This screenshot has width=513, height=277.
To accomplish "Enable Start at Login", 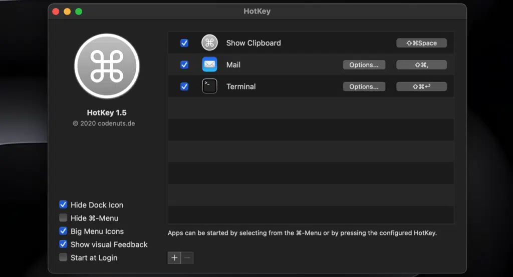I will 63,257.
